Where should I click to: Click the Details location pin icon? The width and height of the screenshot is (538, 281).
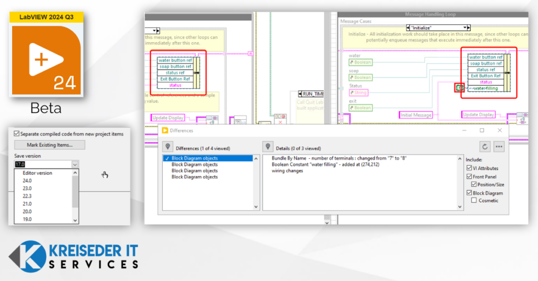pos(268,148)
